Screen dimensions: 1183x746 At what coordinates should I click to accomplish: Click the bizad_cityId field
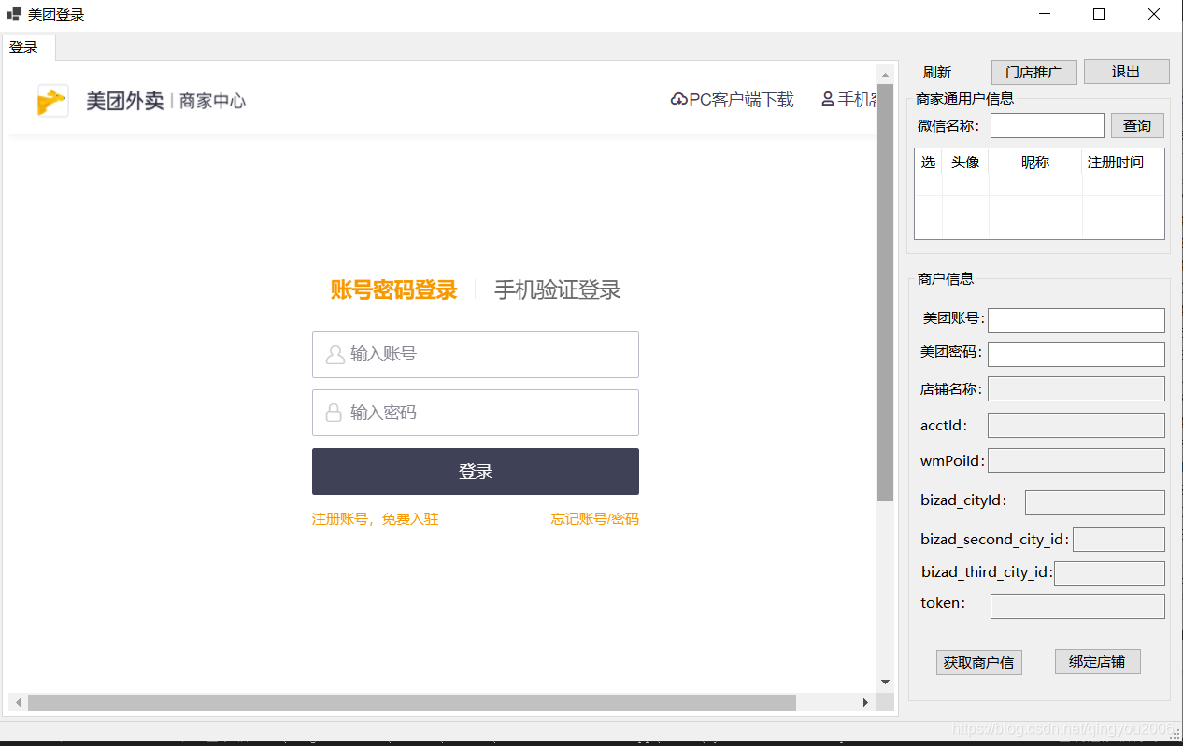1095,502
